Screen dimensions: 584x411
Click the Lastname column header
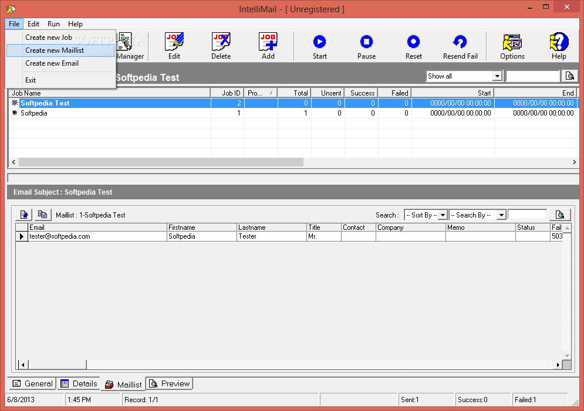pos(272,227)
